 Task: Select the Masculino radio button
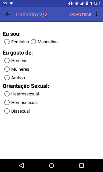(44, 42)
